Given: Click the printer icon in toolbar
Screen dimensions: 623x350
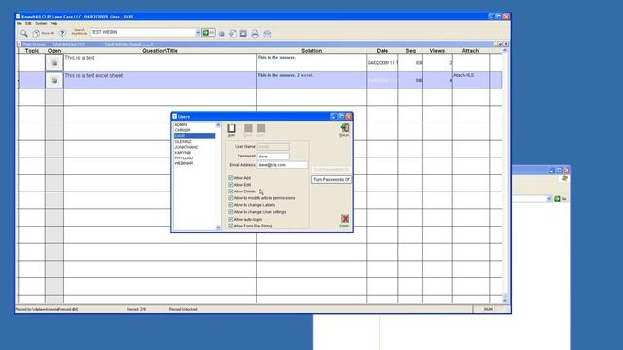Looking at the screenshot, I should click(255, 34).
